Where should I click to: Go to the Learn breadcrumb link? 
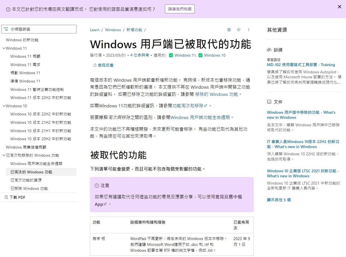[95, 30]
